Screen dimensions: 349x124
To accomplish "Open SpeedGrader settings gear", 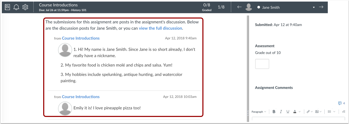I will (25, 7).
